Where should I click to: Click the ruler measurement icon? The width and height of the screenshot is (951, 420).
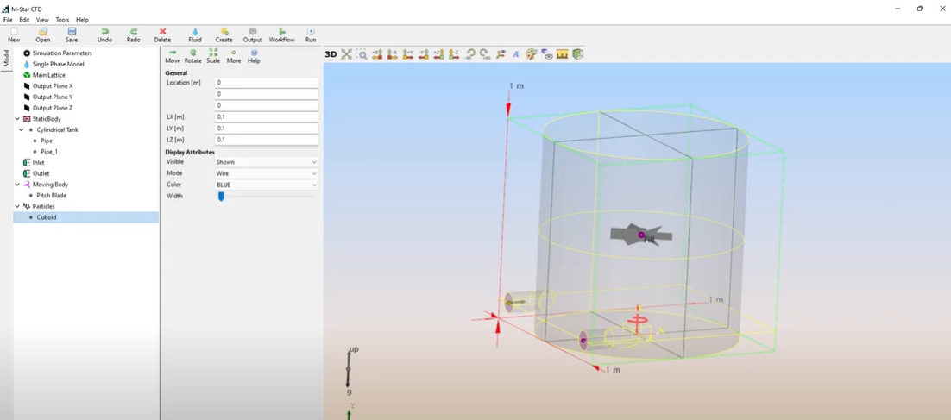click(562, 54)
